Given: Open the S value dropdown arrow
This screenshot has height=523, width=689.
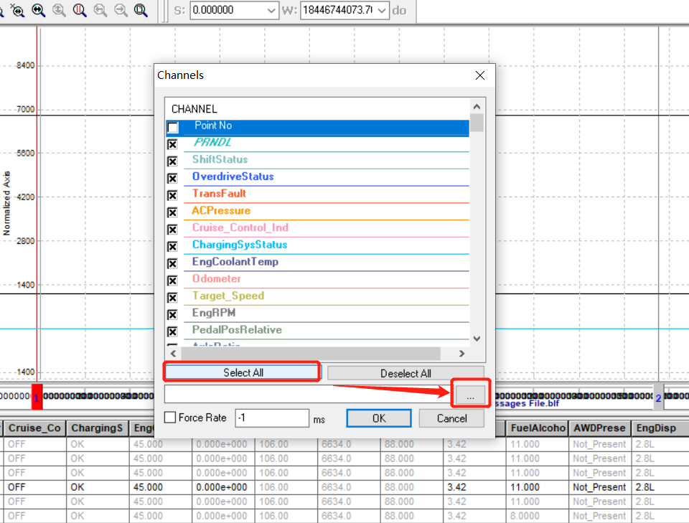Looking at the screenshot, I should [271, 10].
